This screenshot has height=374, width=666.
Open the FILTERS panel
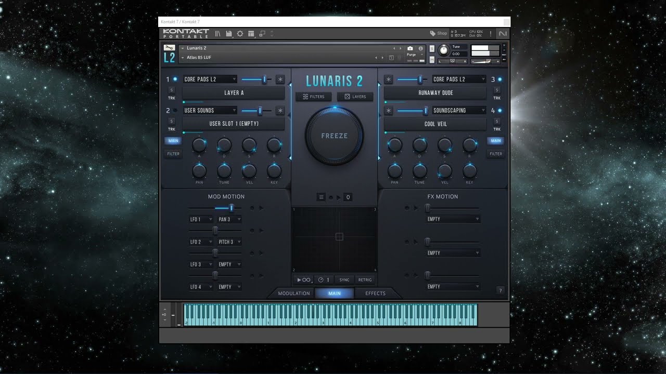click(313, 97)
